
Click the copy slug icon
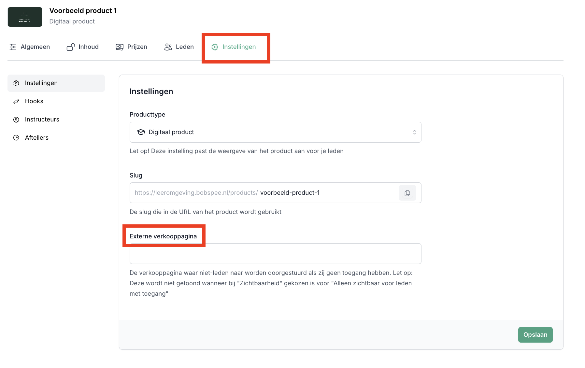(x=407, y=193)
